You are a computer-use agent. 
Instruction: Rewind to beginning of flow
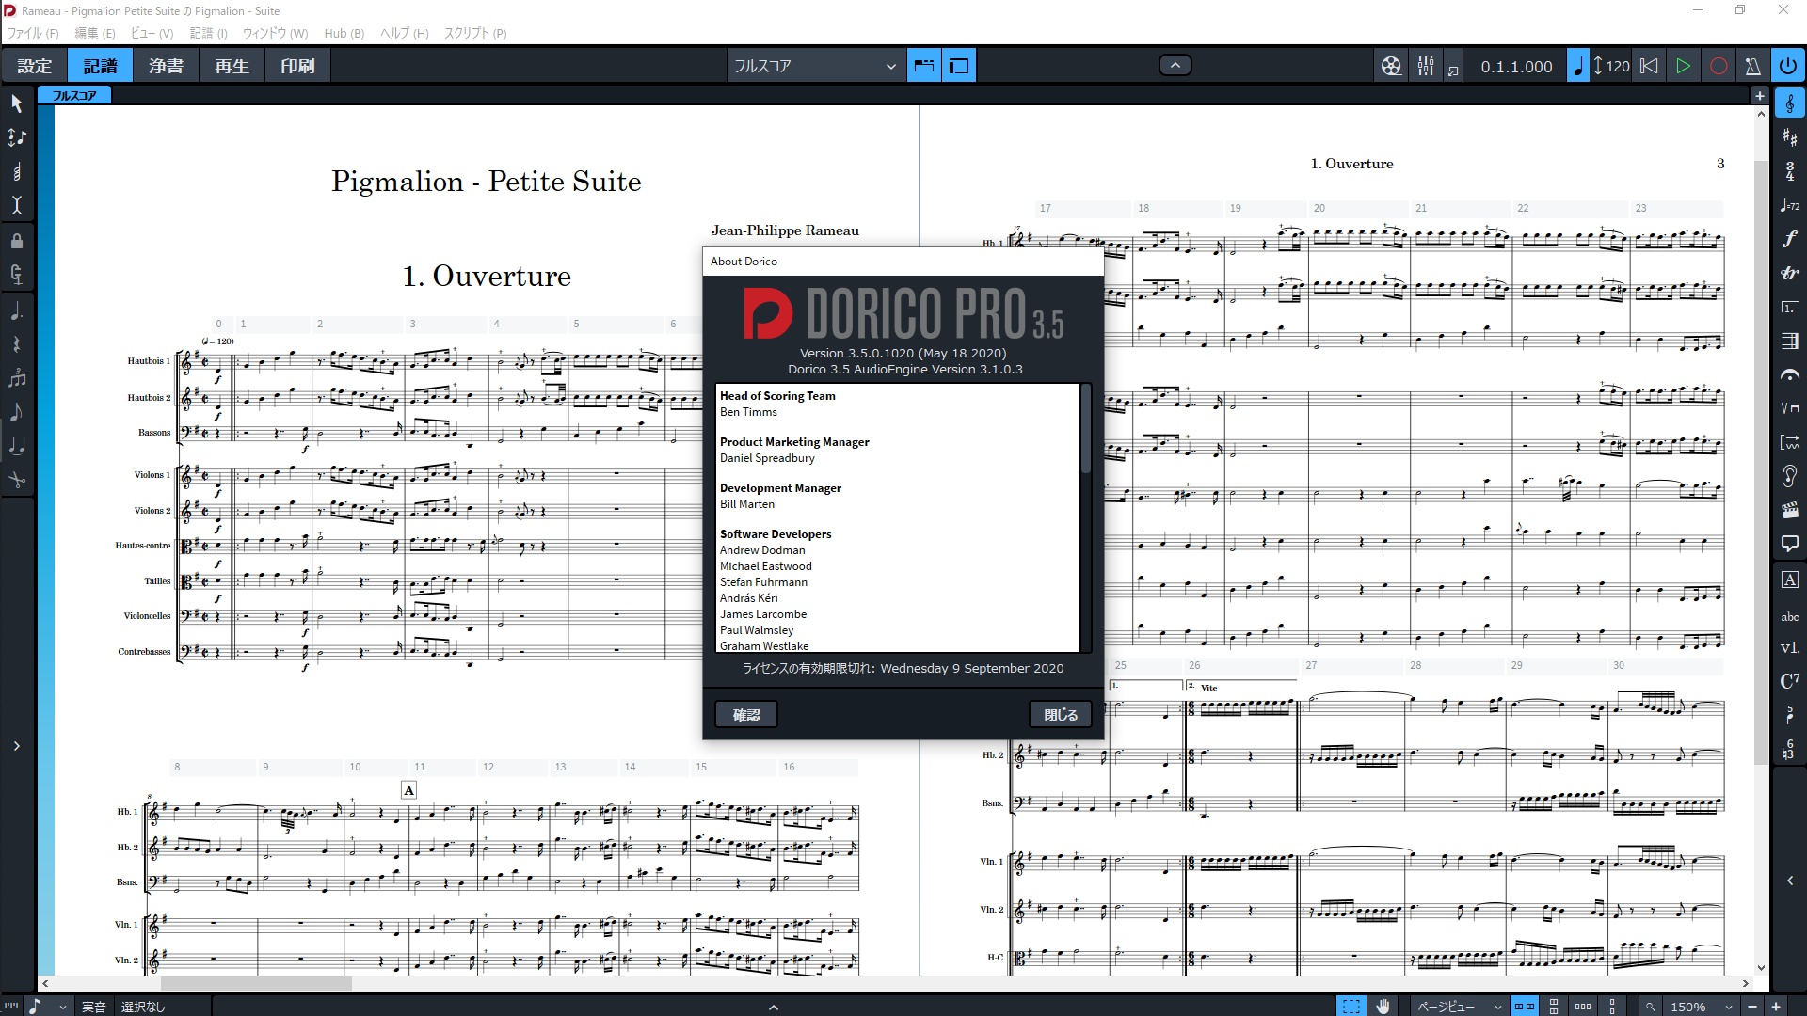(1649, 66)
